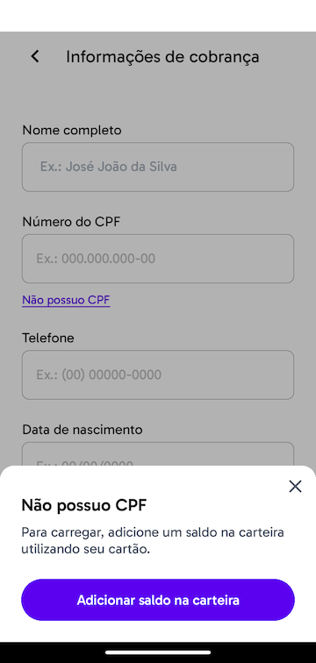Click the Ex.: 000.000.000-00 placeholder text

click(96, 259)
